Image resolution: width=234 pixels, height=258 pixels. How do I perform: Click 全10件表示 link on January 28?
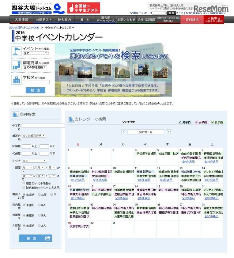211,216
